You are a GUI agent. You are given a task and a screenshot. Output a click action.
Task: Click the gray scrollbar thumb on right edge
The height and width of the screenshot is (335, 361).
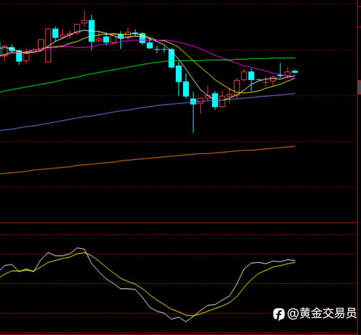click(x=359, y=87)
